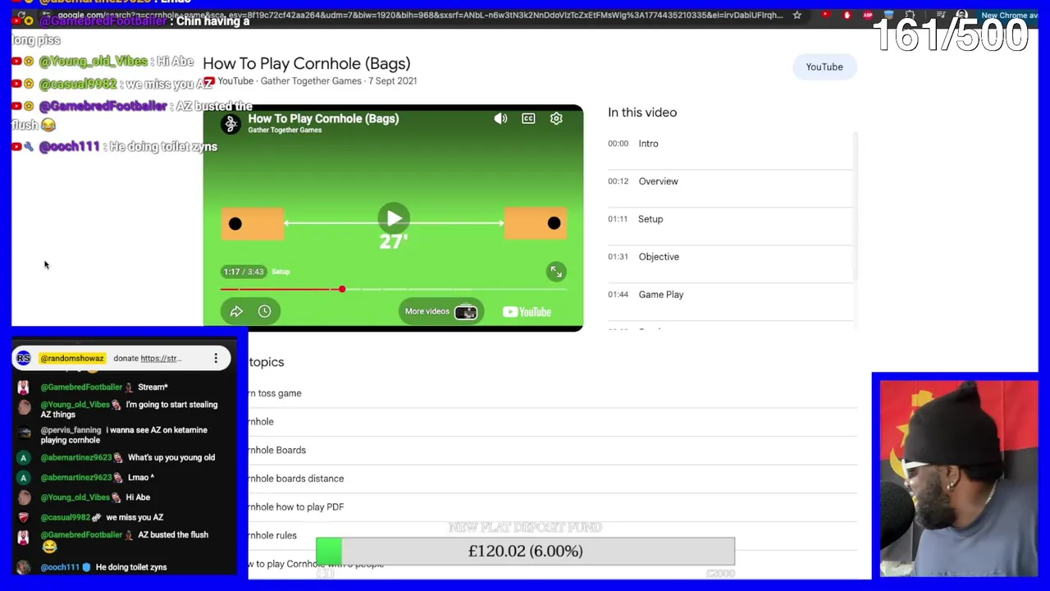Share the video using the arrow icon
The width and height of the screenshot is (1050, 591).
click(x=236, y=311)
